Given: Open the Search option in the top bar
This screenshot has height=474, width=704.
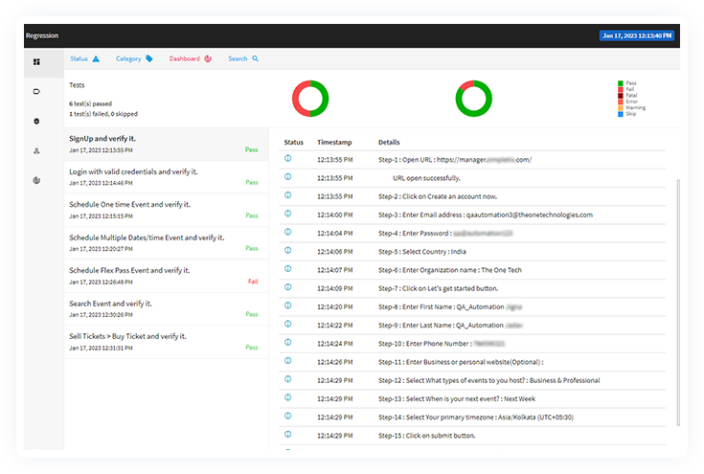Looking at the screenshot, I should 243,59.
